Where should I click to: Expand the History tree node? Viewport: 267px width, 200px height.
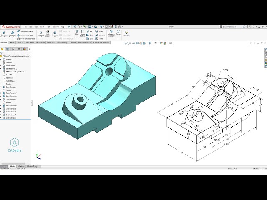pos(1,60)
